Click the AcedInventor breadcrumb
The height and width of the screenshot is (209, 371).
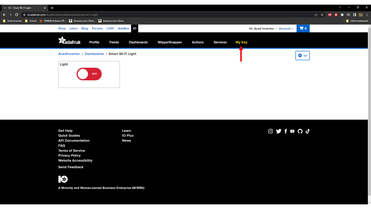pos(69,54)
